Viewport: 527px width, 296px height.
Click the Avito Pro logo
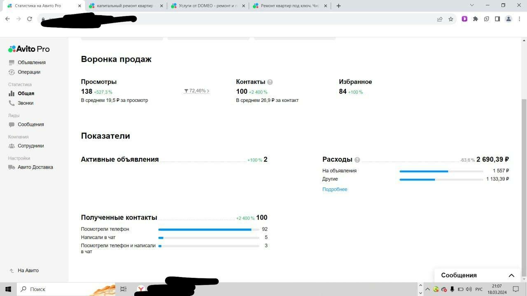[x=28, y=49]
